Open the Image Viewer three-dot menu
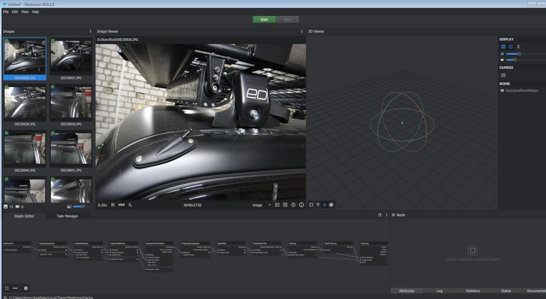 301,31
